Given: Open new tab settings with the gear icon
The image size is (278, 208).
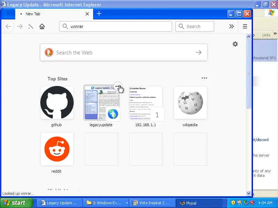Looking at the screenshot, I should [x=235, y=44].
